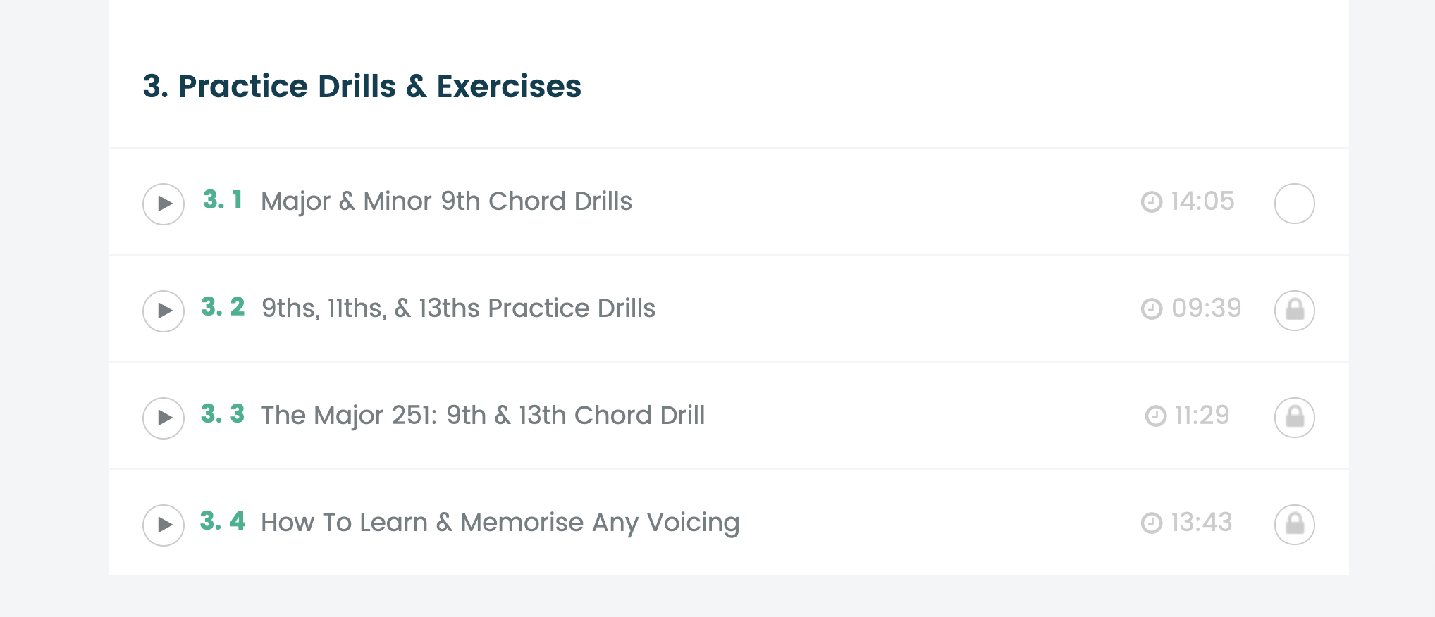
Task: Click the play icon for lesson 3.3
Action: click(x=164, y=418)
